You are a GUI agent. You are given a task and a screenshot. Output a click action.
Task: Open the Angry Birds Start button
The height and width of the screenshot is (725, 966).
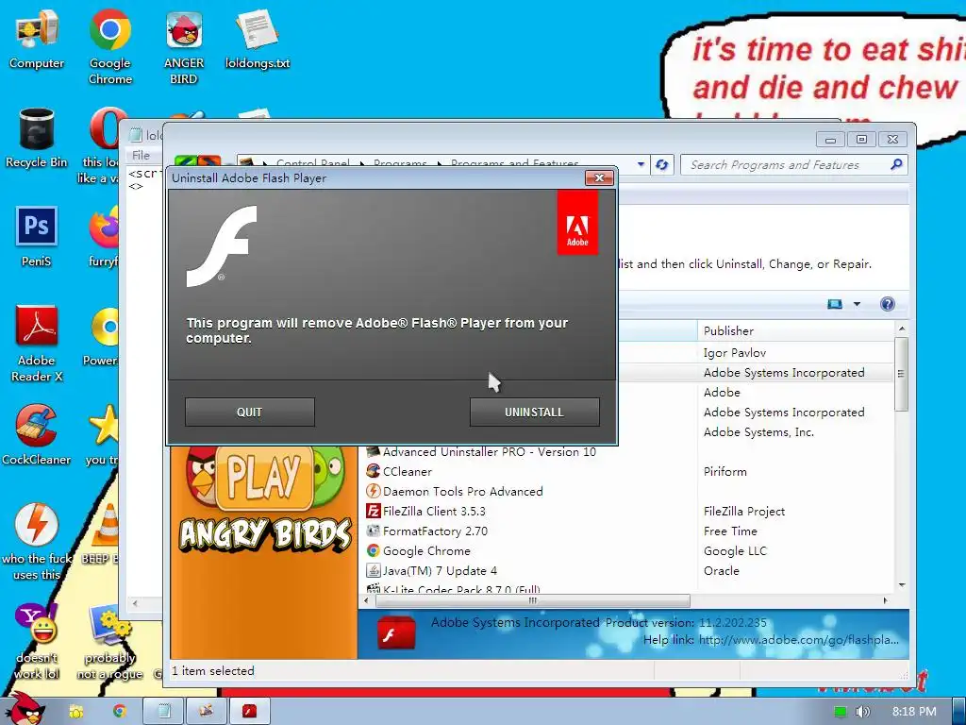(25, 709)
